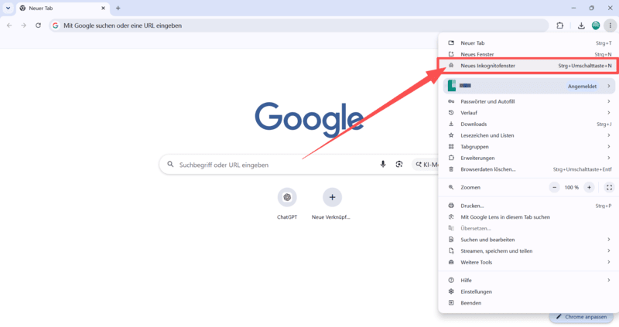The image size is (619, 327).
Task: Click the profile avatar in toolbar
Action: point(596,26)
